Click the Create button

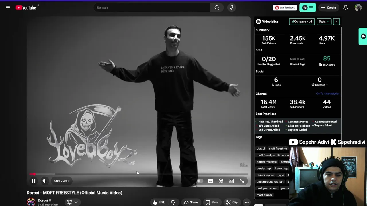coord(329,8)
